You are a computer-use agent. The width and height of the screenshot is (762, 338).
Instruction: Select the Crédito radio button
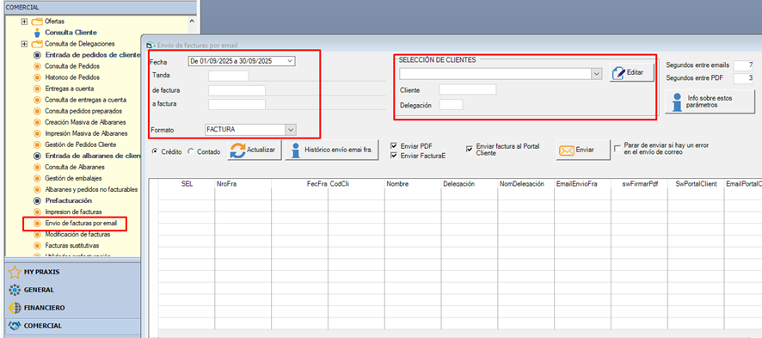point(155,151)
